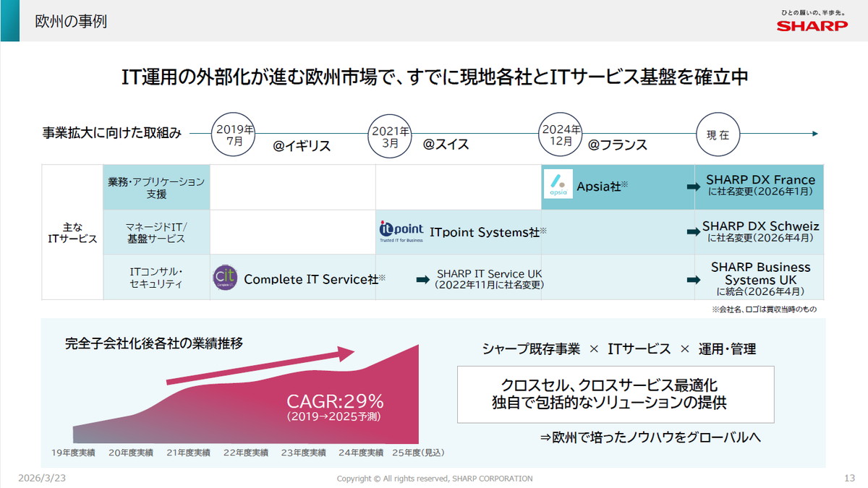Click the 業務・アプリケーション支援 cell
The width and height of the screenshot is (868, 488).
pyautogui.click(x=156, y=187)
